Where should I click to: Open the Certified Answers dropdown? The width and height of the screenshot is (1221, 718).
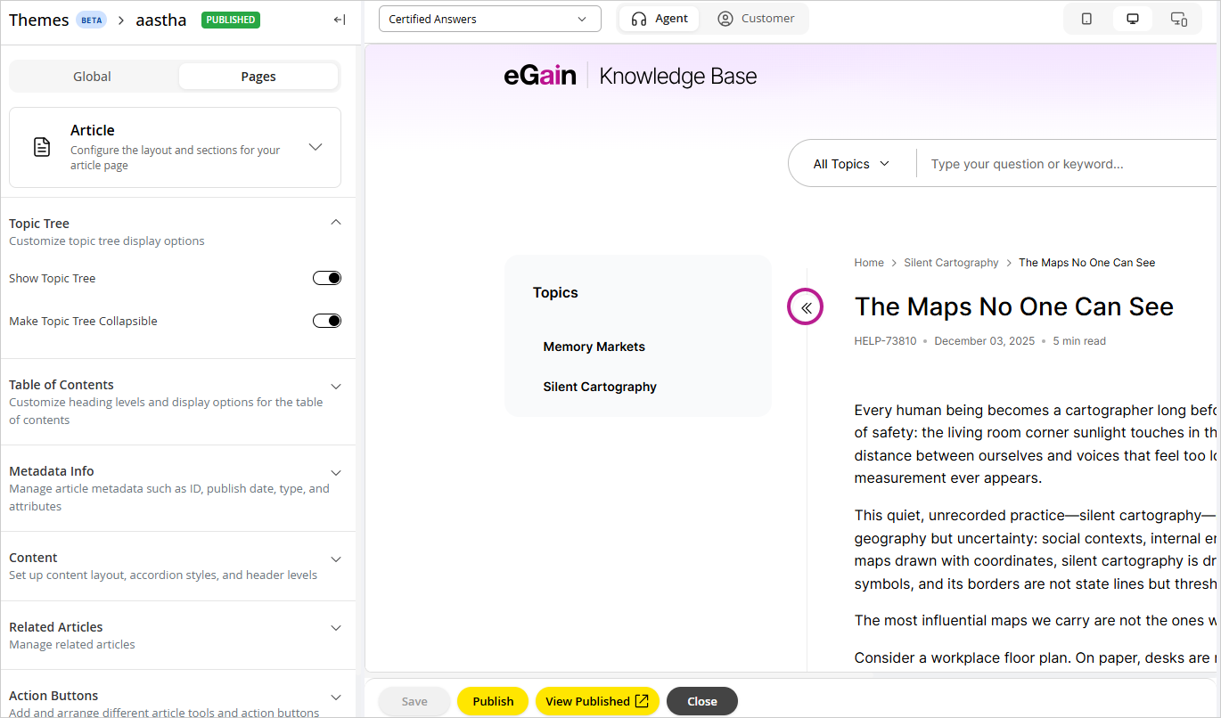click(489, 18)
